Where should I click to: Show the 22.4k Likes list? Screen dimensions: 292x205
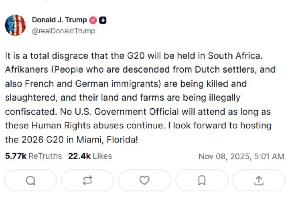tap(90, 156)
